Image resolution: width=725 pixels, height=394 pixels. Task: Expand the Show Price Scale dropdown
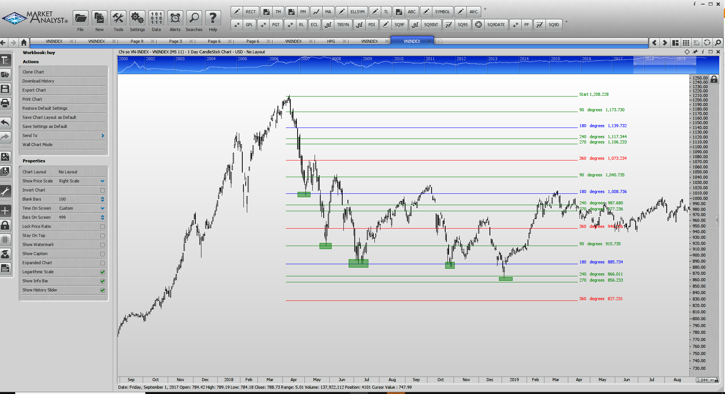[103, 181]
